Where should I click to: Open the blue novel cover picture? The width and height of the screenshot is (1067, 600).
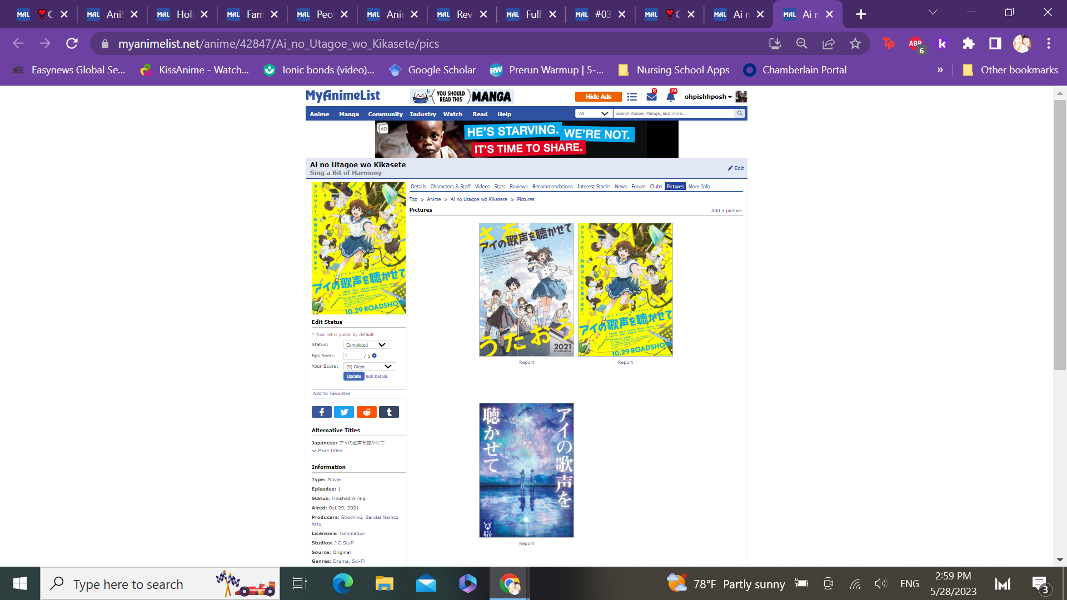click(x=526, y=470)
